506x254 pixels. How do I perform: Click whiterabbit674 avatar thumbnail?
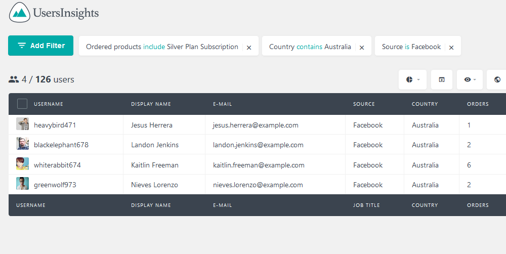coord(23,163)
